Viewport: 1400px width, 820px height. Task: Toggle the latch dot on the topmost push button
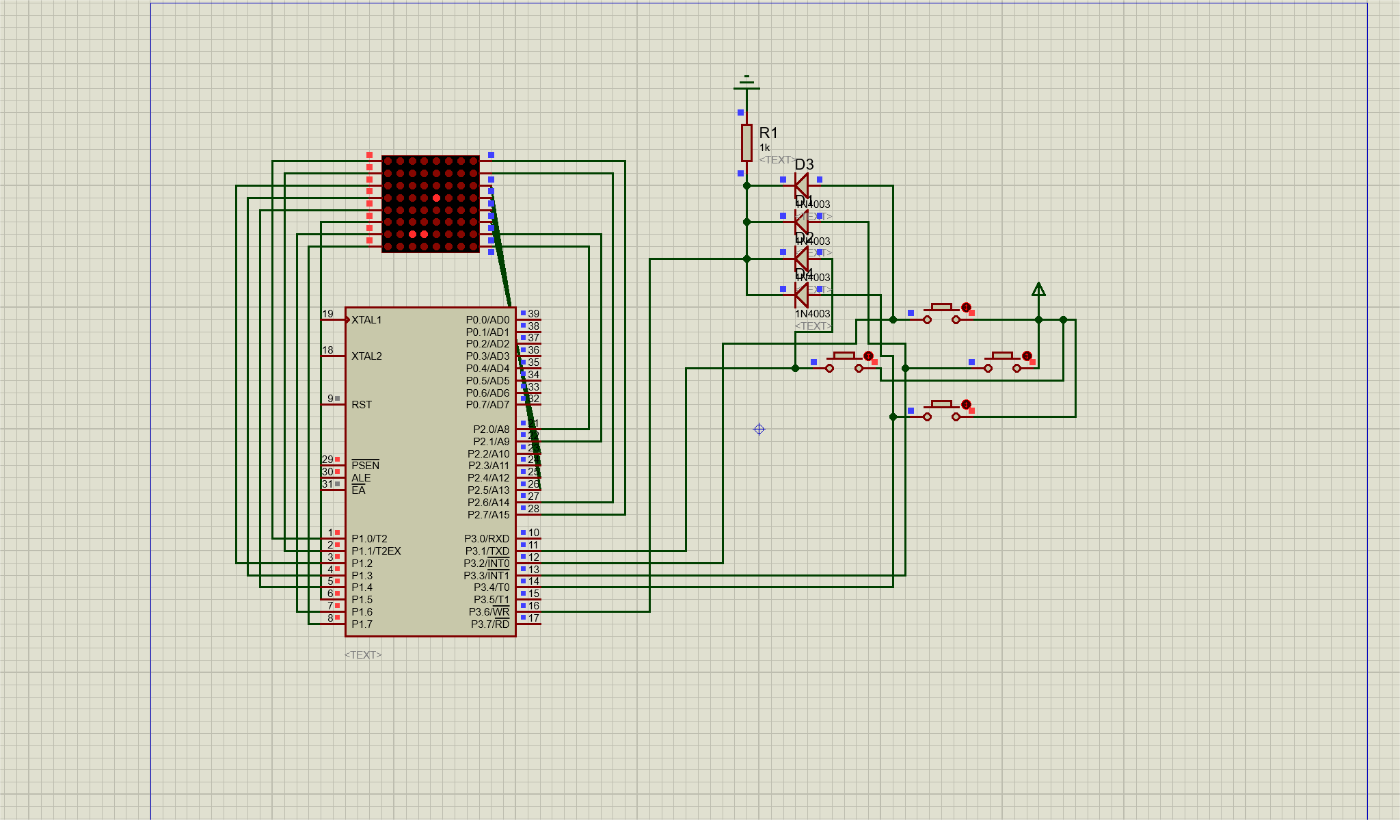click(x=966, y=307)
